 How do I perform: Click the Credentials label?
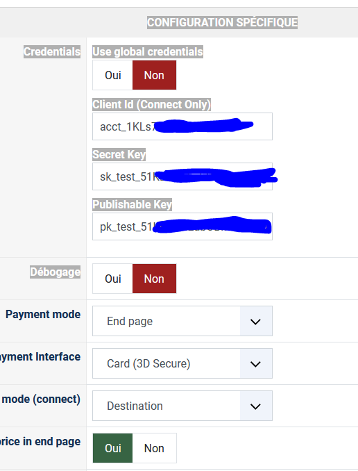click(52, 51)
